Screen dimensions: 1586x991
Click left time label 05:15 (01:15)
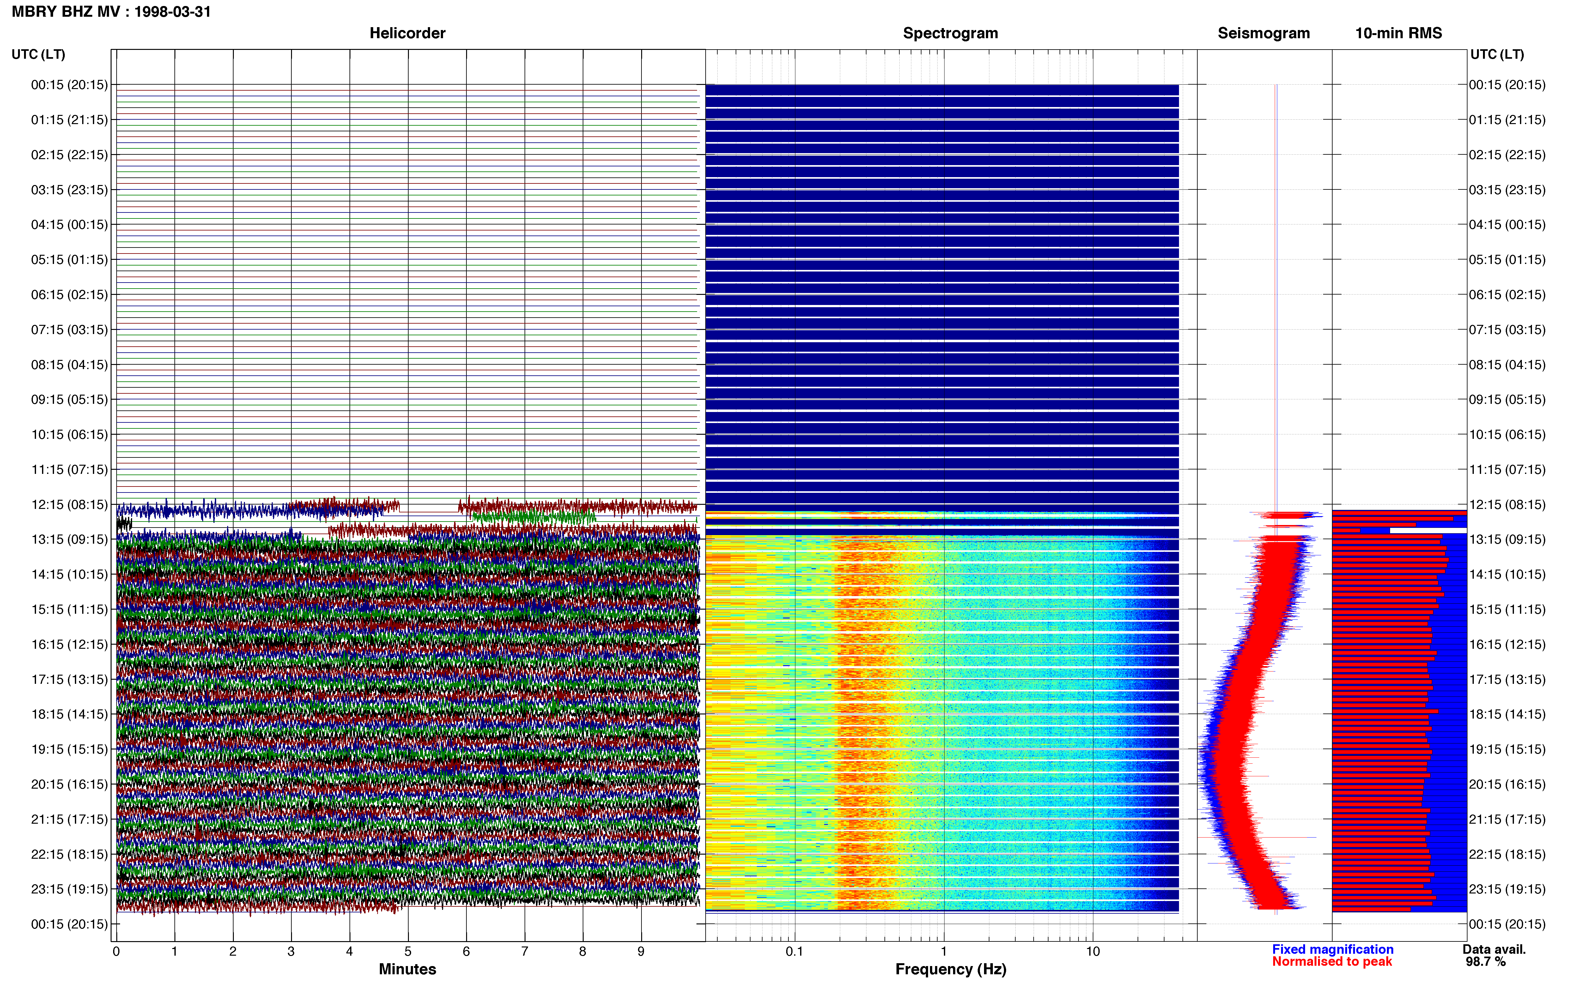point(70,260)
